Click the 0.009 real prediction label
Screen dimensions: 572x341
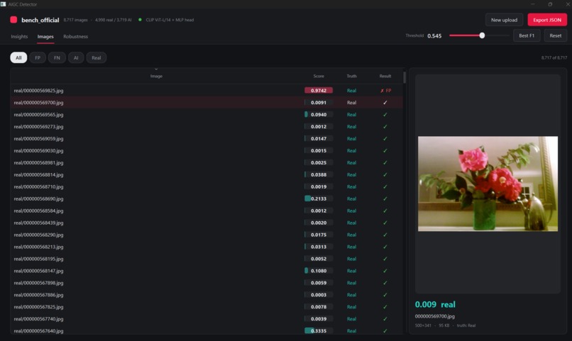(x=435, y=304)
